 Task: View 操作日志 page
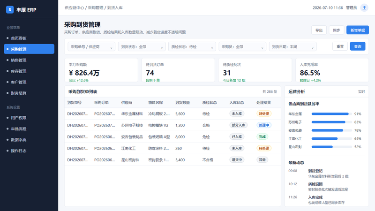pyautogui.click(x=29, y=151)
